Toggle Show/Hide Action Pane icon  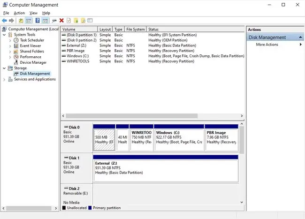point(45,21)
